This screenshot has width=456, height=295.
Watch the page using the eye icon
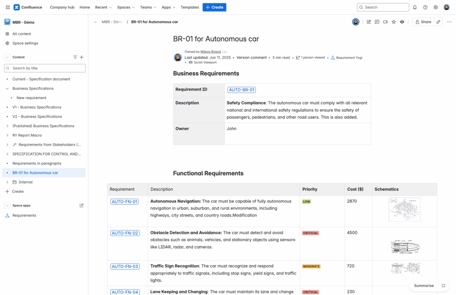(402, 21)
